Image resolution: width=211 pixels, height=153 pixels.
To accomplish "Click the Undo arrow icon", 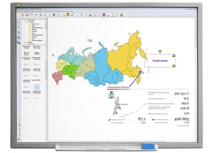I will 32,15.
